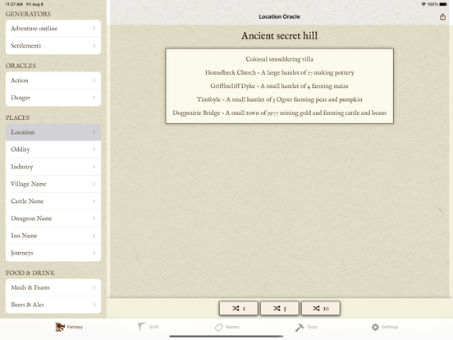Open the Industry list item

[x=53, y=167]
